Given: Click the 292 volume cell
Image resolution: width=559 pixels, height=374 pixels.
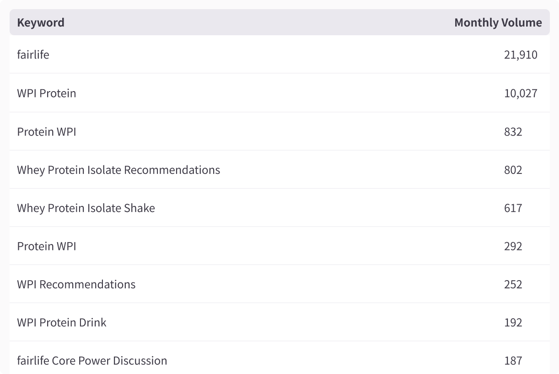Looking at the screenshot, I should pyautogui.click(x=513, y=246).
